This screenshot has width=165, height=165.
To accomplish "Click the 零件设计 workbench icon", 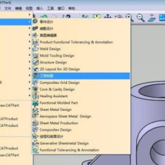I will tap(35, 21).
